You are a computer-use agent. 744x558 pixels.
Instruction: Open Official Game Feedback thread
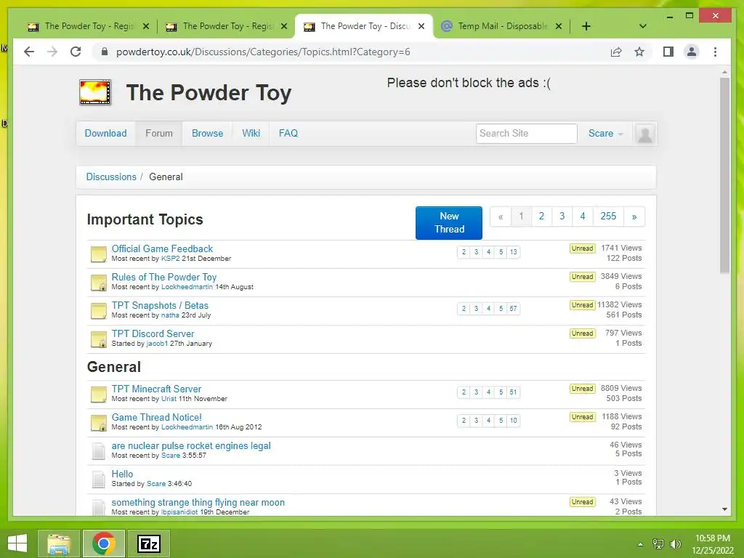[x=162, y=248]
